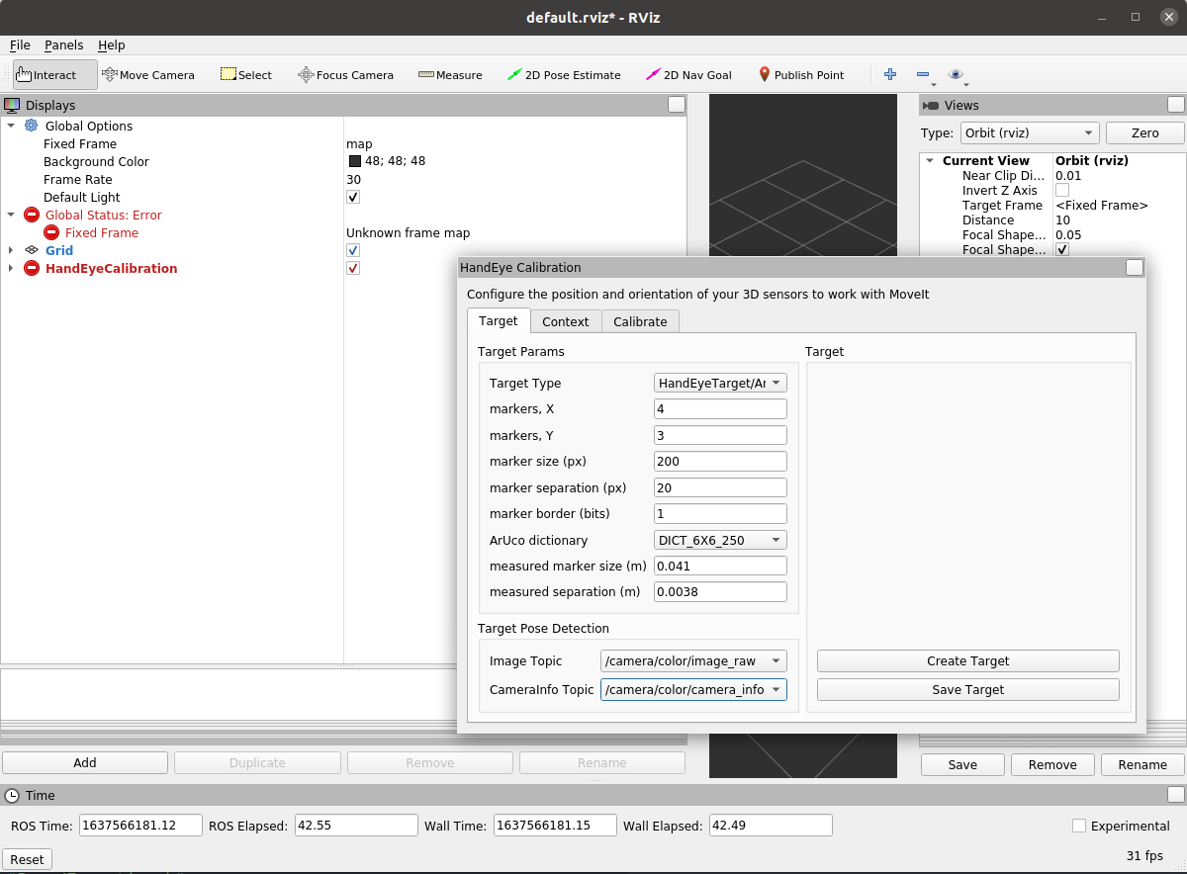The height and width of the screenshot is (874, 1187).
Task: Activate the Move Camera tool
Action: 148,74
